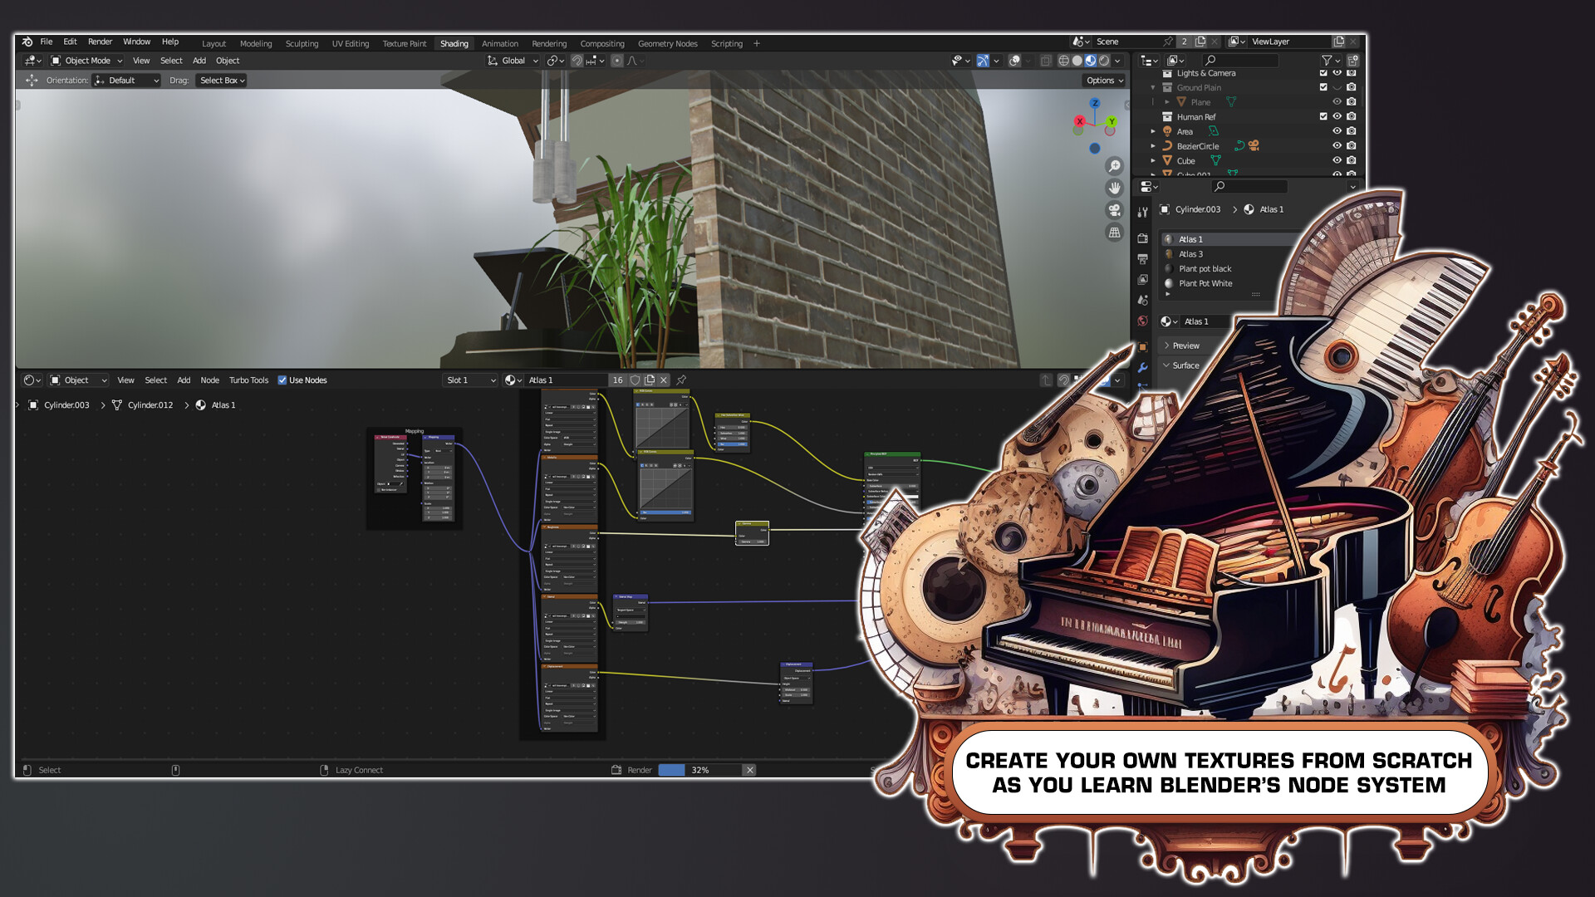Select the Atlas 3 material slot

tap(1190, 253)
